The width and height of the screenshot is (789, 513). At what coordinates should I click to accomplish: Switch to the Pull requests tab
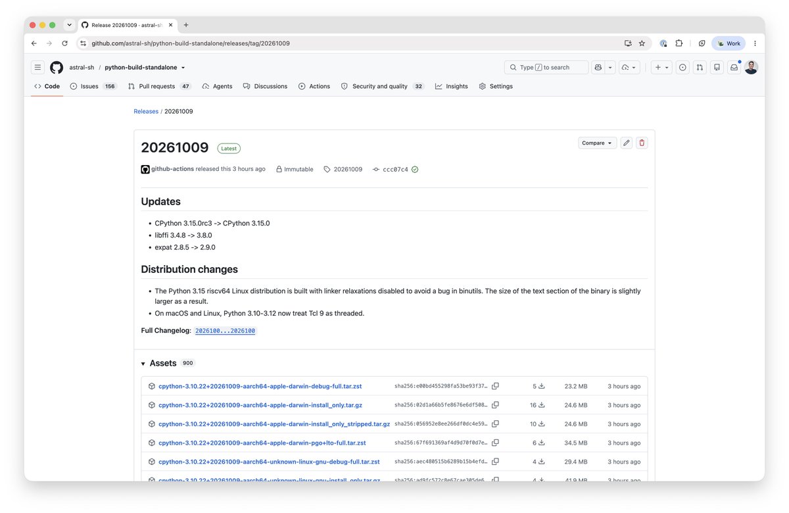coord(159,86)
